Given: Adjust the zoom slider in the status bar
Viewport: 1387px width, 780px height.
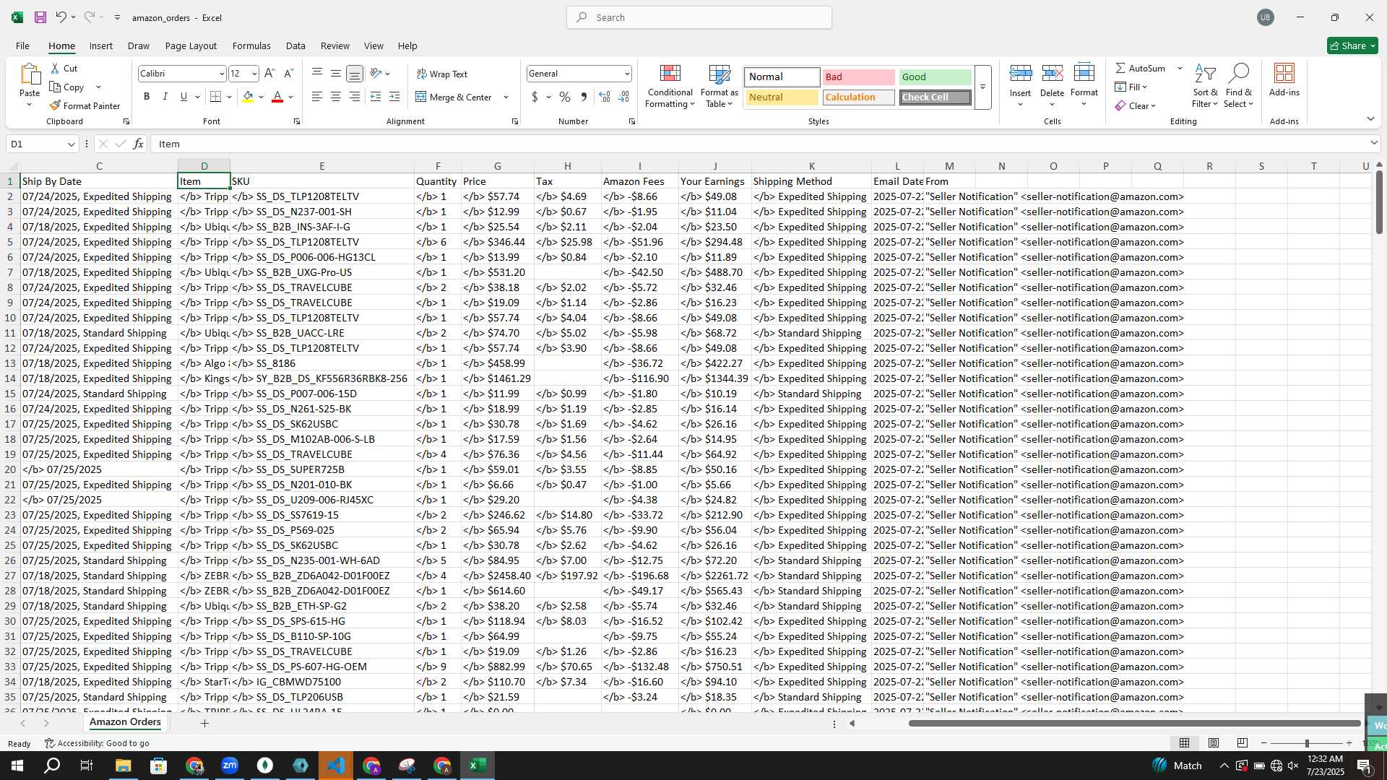Looking at the screenshot, I should (1306, 743).
